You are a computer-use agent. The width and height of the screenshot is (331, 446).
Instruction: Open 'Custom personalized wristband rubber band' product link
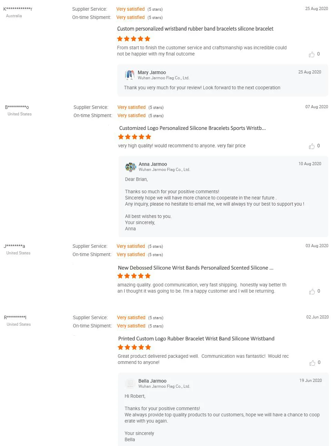coord(195,29)
